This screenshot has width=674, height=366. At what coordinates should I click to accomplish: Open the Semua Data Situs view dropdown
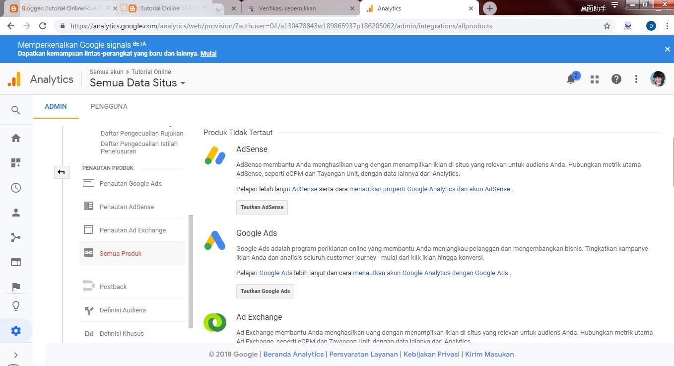[x=137, y=83]
